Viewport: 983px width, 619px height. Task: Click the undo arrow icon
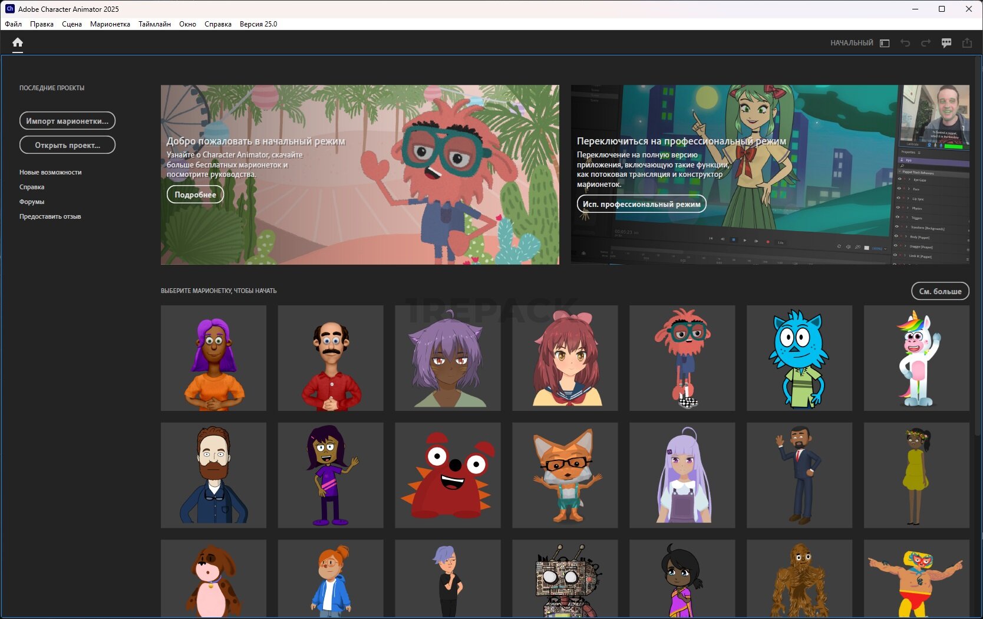pos(905,43)
